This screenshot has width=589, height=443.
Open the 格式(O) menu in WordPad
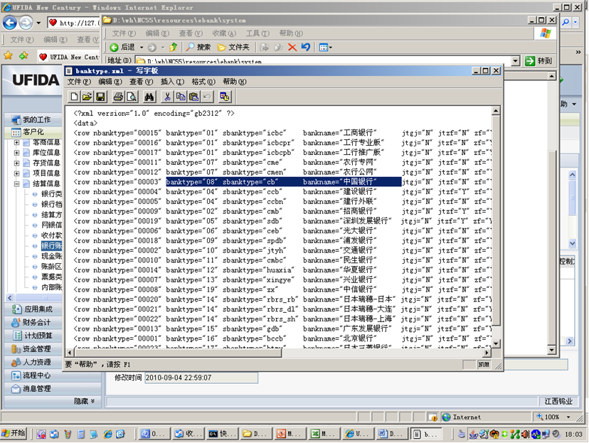[x=203, y=82]
